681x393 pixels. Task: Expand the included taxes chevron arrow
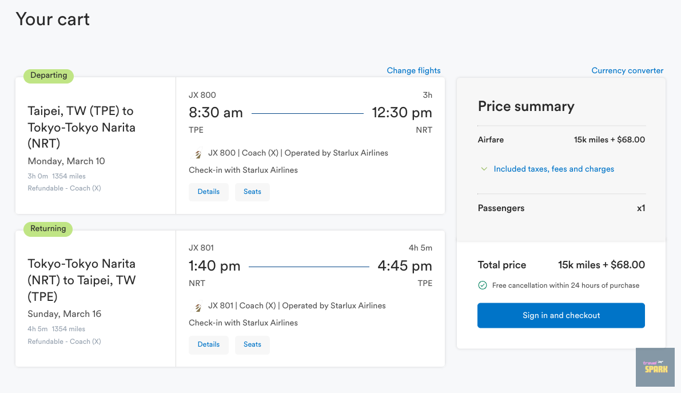[x=484, y=169]
